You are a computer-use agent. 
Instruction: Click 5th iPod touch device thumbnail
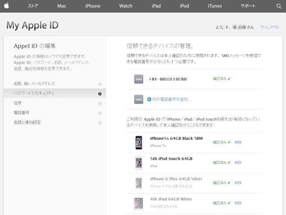[139, 163]
